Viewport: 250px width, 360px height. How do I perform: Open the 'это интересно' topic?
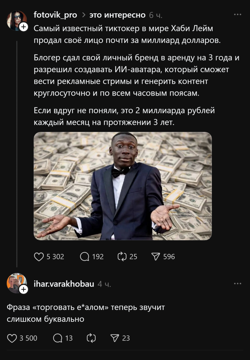coord(117,15)
